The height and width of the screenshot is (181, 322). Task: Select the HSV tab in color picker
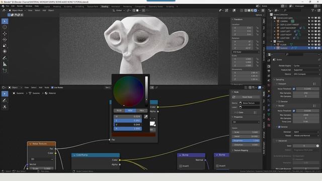pyautogui.click(x=130, y=111)
